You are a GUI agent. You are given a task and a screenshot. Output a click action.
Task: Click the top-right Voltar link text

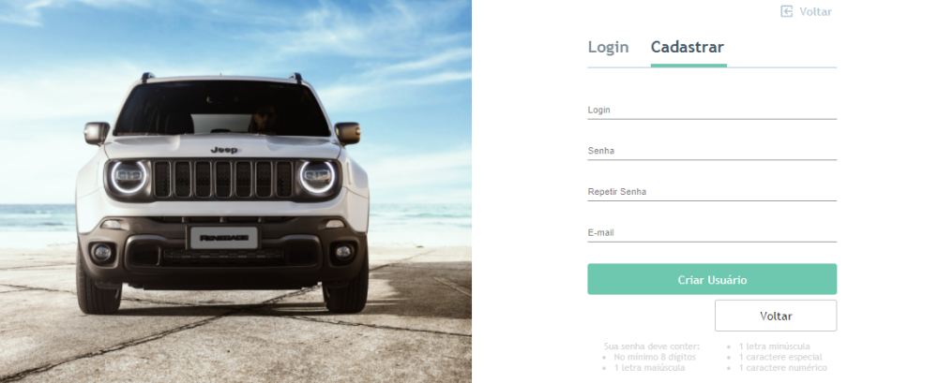pos(815,11)
